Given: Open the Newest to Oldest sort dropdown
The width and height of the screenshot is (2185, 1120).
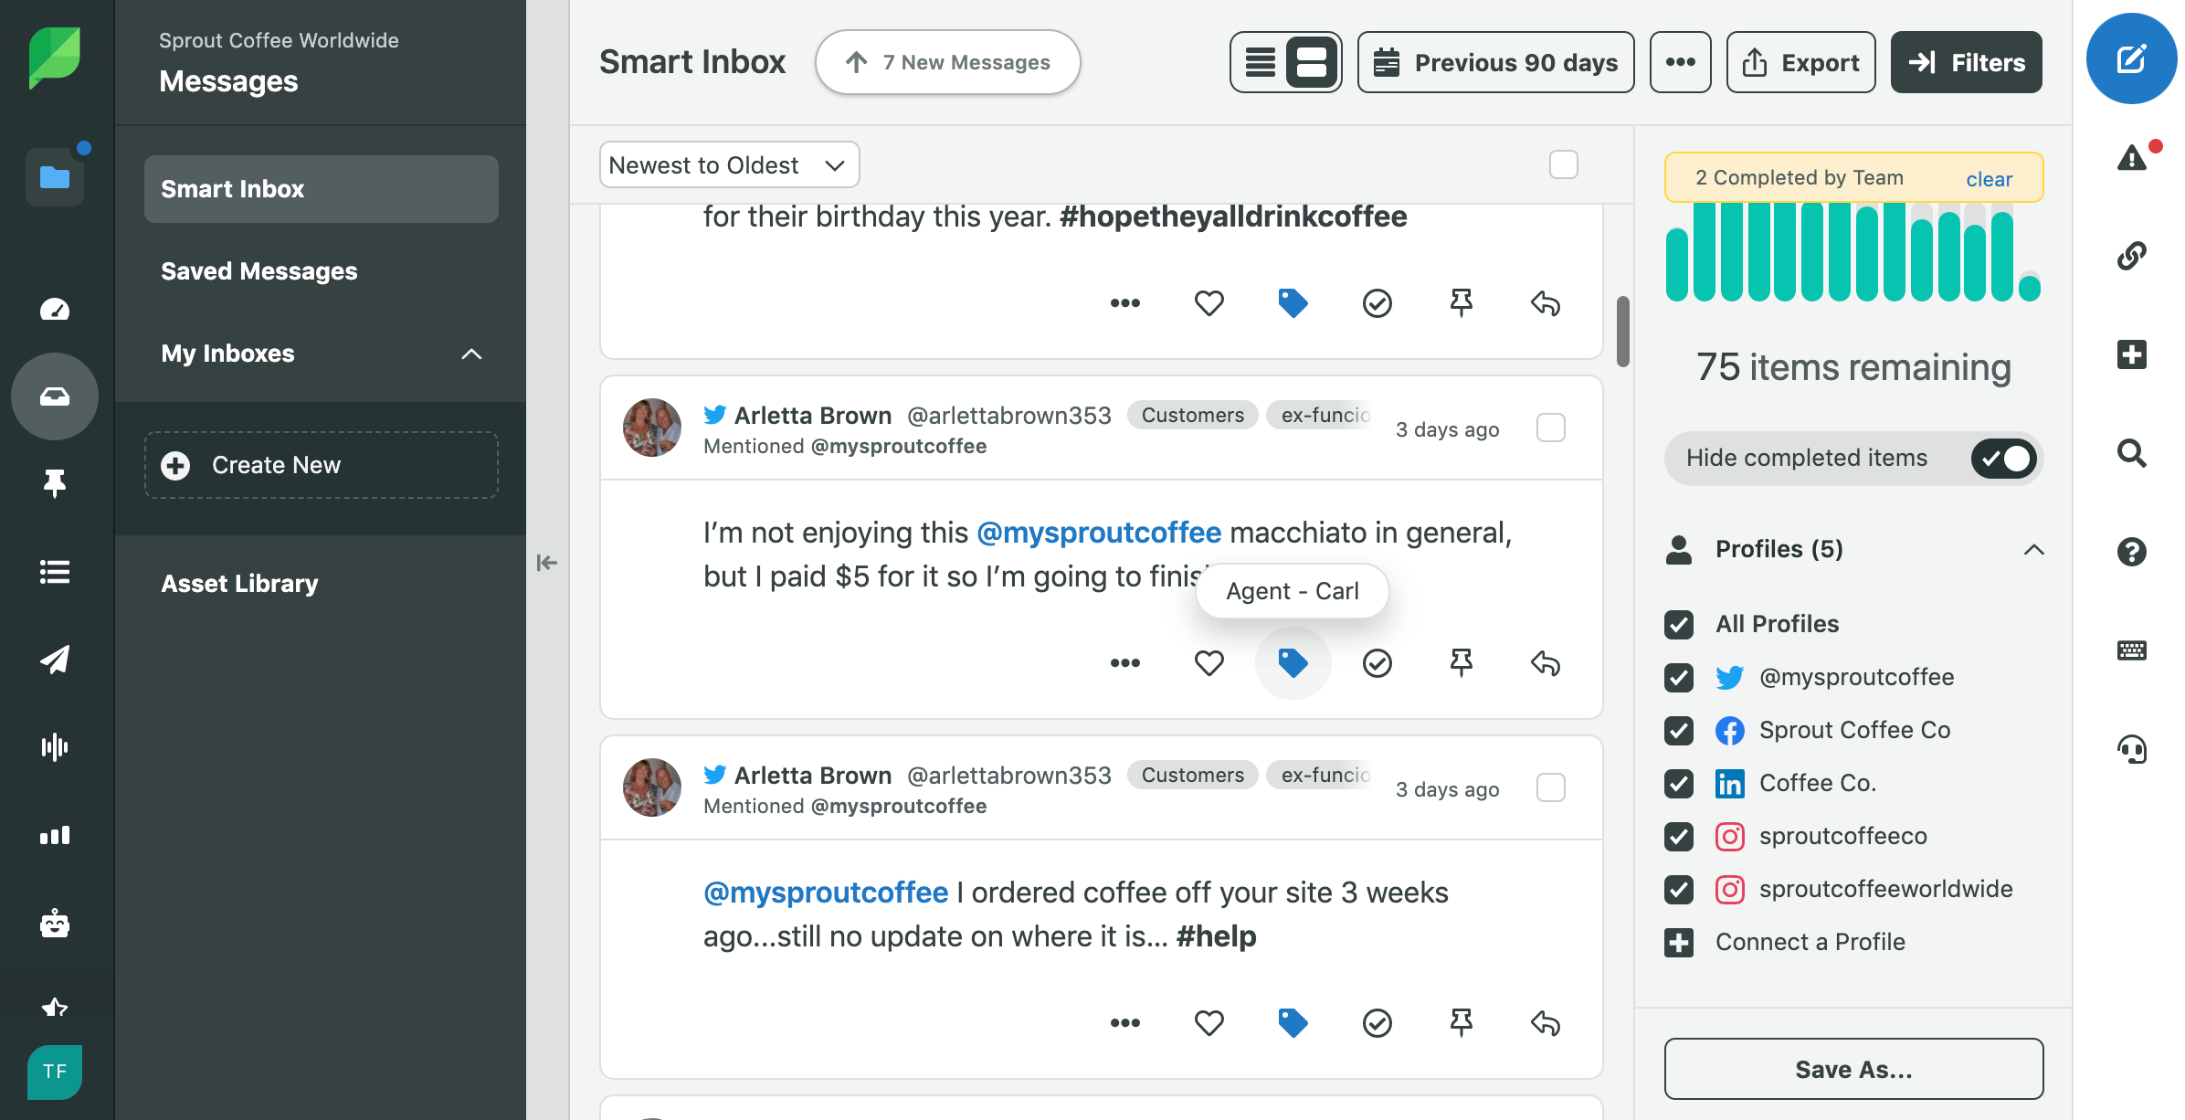Looking at the screenshot, I should [729, 165].
